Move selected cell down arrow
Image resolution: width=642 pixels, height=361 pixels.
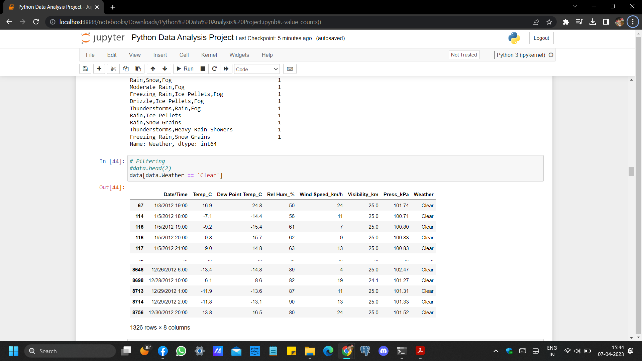click(x=165, y=69)
